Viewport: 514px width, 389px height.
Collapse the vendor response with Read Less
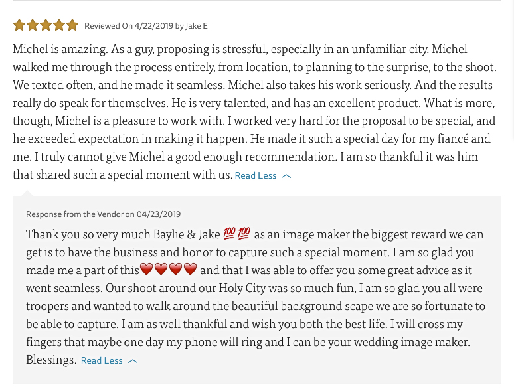[x=102, y=361]
